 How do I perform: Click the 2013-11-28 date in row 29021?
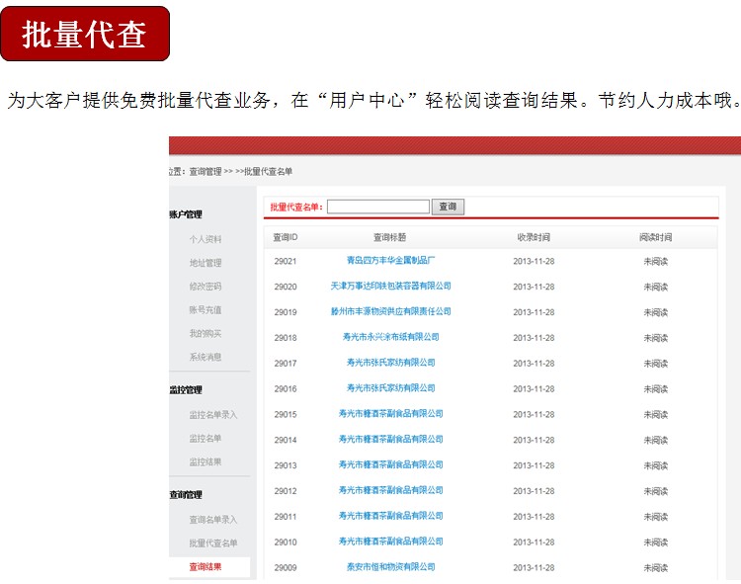(534, 261)
